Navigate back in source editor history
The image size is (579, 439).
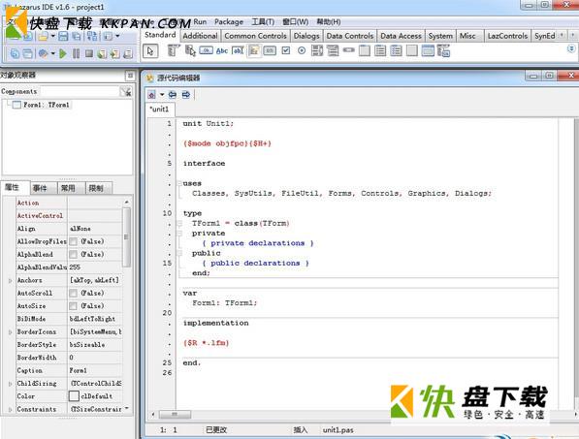click(173, 95)
